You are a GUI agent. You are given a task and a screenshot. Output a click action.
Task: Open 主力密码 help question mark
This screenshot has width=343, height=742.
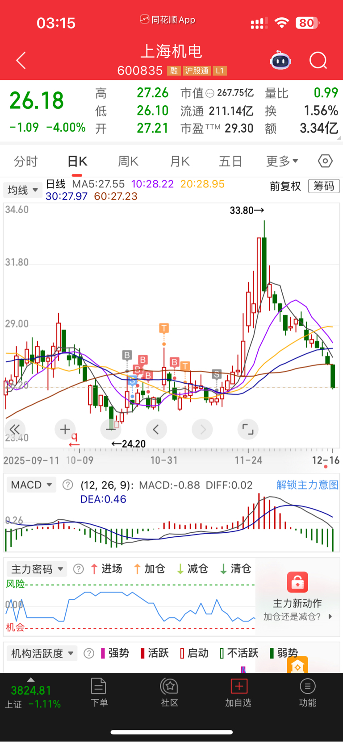pyautogui.click(x=79, y=569)
